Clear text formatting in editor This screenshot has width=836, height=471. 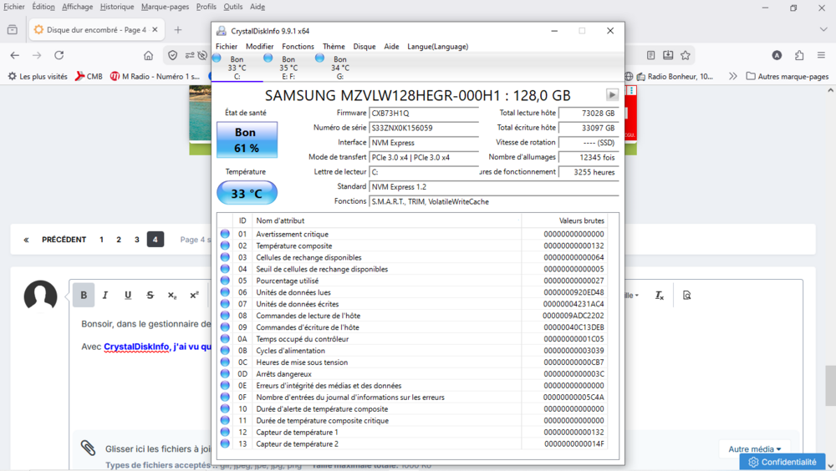(660, 295)
